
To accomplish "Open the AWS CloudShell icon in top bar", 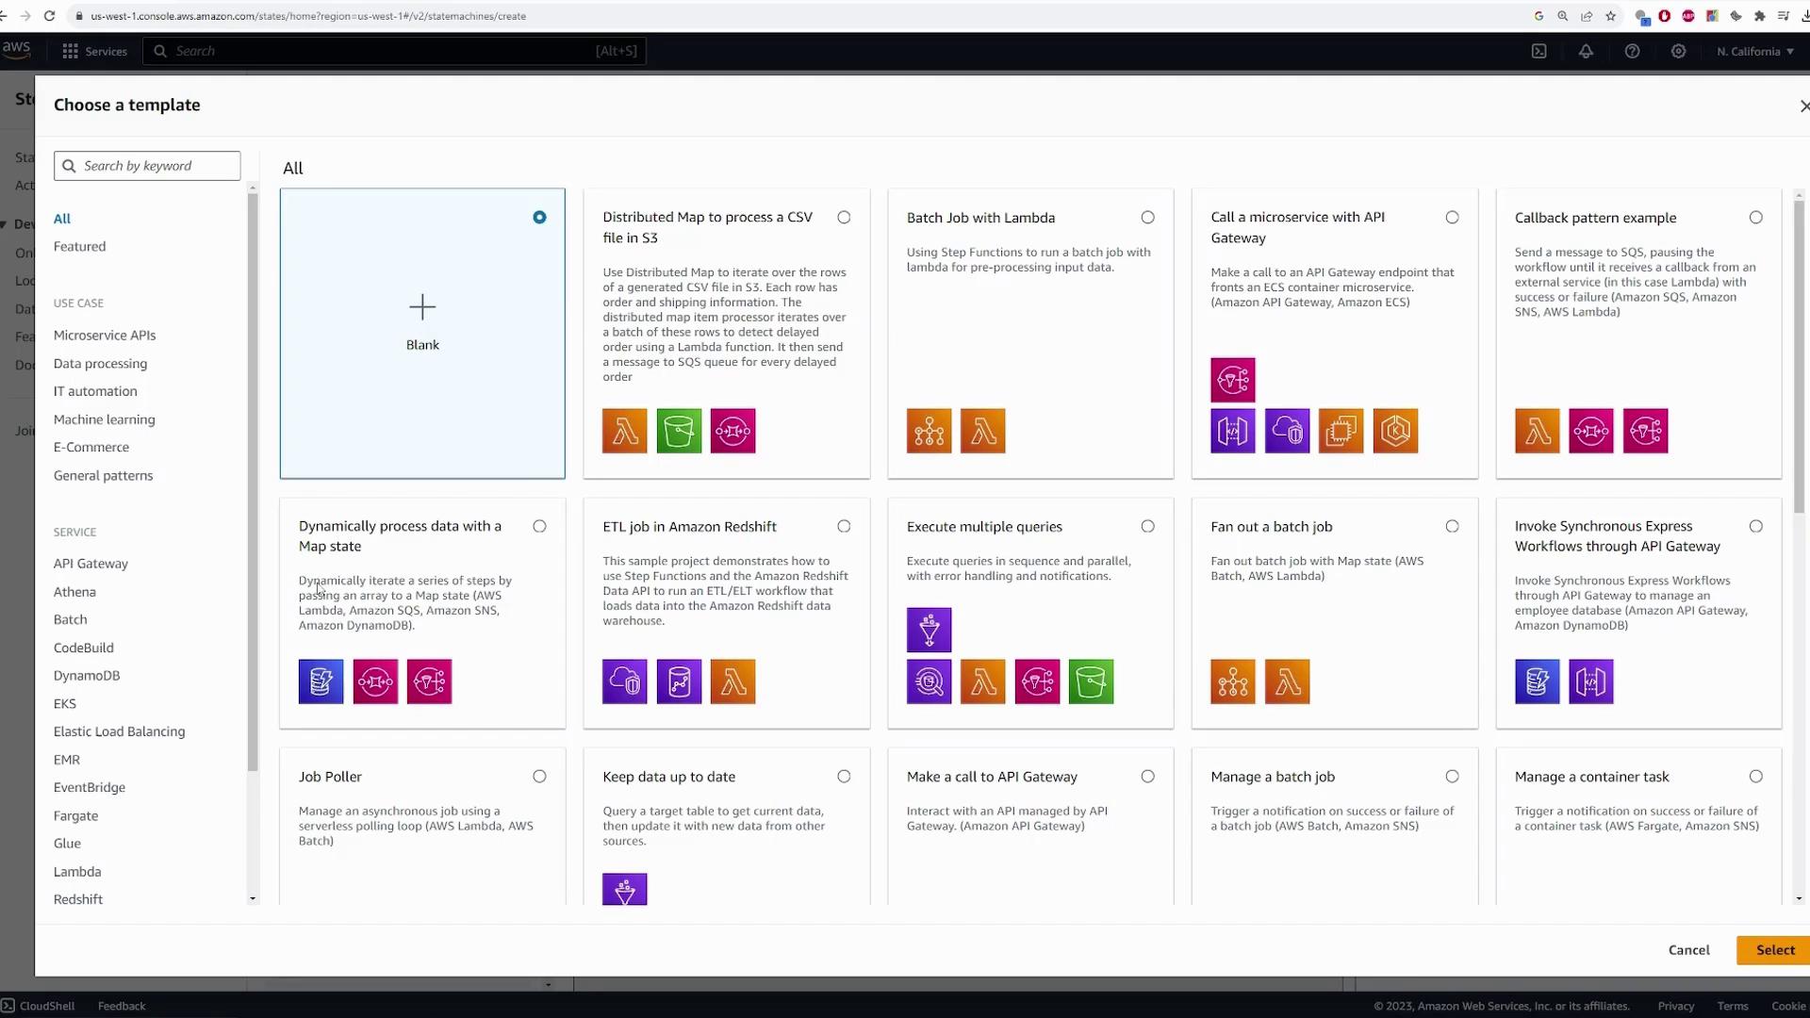I will point(1538,51).
